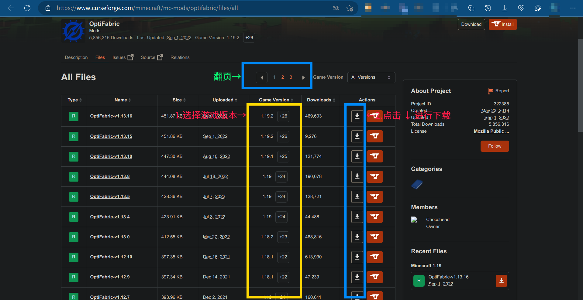The width and height of the screenshot is (583, 300).
Task: Click the Follow button
Action: pos(494,146)
